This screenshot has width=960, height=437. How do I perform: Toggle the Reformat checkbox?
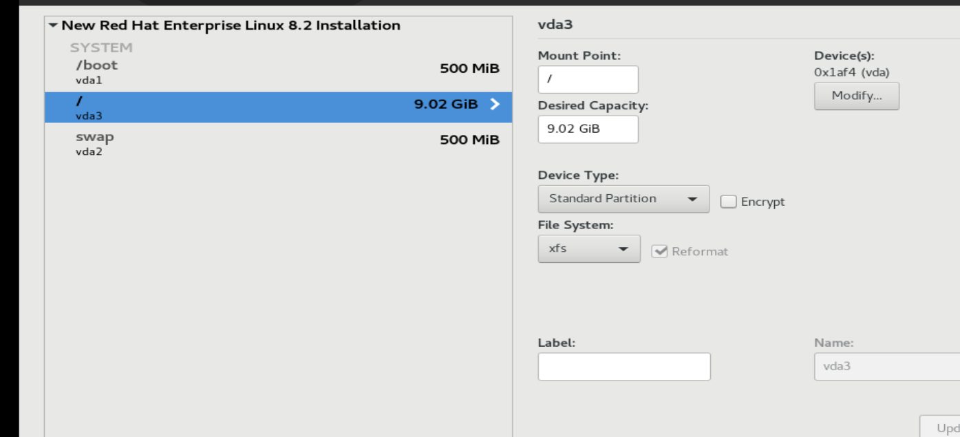(659, 251)
